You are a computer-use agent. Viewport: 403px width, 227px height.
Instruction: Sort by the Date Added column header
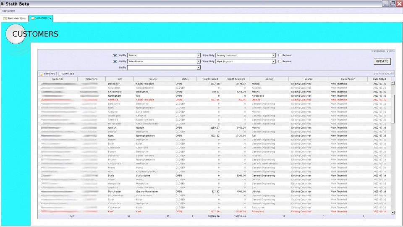pyautogui.click(x=379, y=79)
